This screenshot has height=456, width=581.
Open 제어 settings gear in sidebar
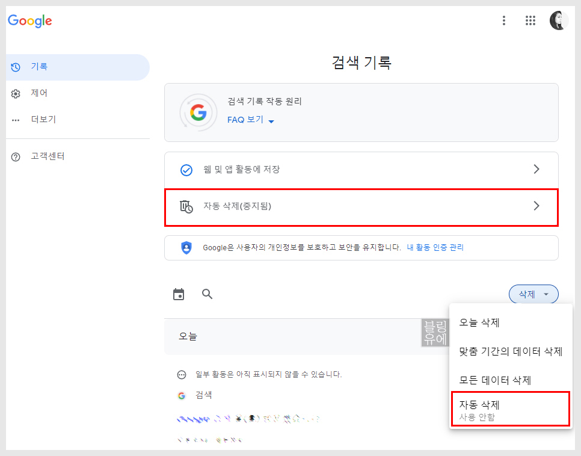(x=16, y=93)
